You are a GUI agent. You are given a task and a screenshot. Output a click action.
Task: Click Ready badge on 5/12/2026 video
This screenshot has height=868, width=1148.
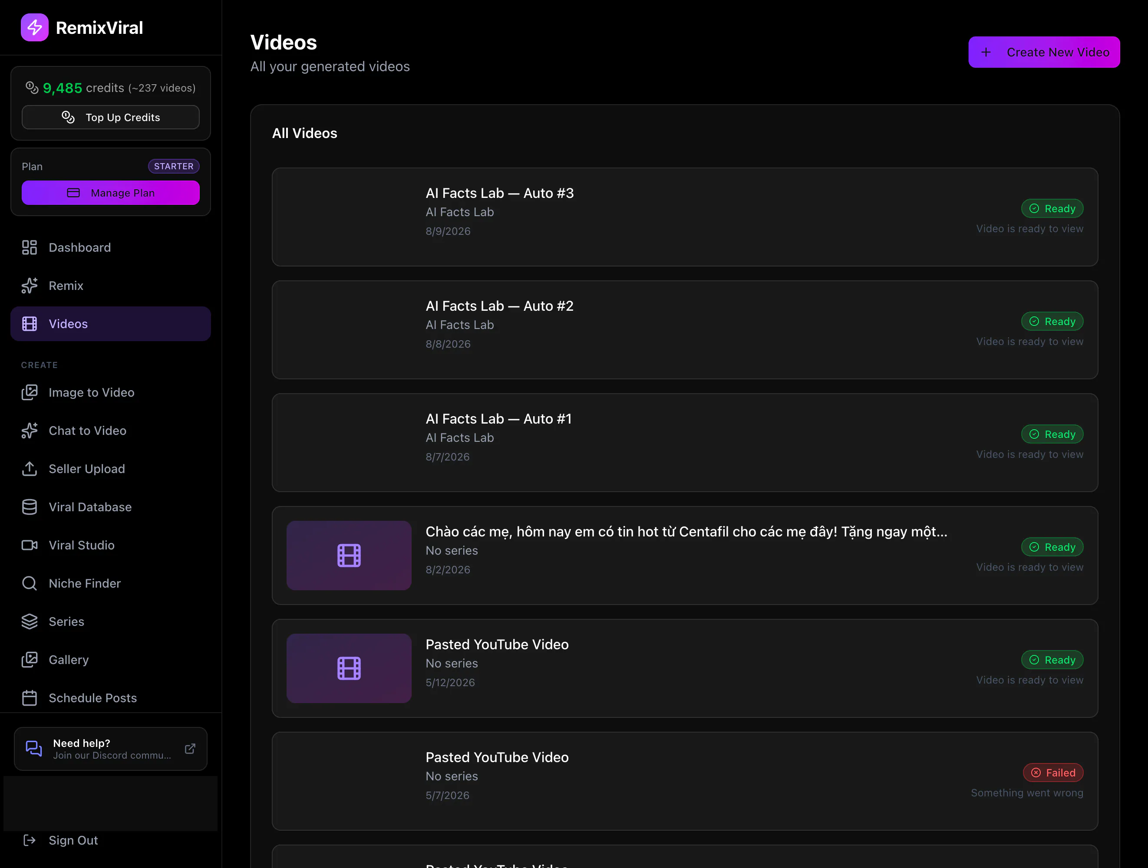1052,660
